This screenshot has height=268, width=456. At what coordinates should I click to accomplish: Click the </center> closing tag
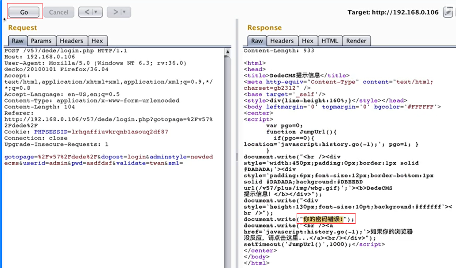point(260,251)
